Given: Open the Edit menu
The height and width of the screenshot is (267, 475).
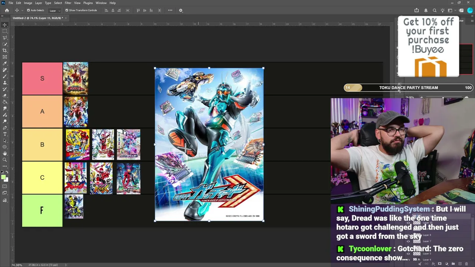Looking at the screenshot, I should (19, 3).
